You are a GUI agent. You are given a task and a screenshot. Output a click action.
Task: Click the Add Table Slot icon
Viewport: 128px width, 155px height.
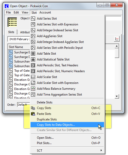pos(33,54)
